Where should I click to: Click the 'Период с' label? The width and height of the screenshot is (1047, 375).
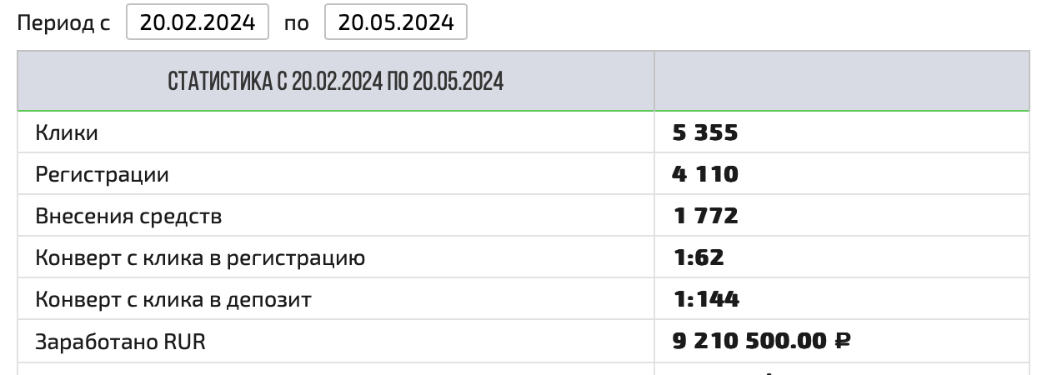[63, 22]
